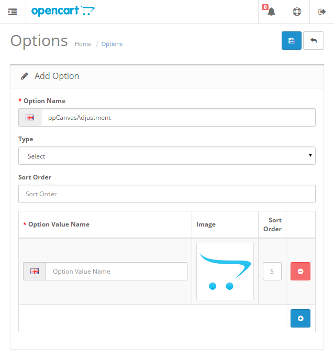Click the flag icon beside Option Name

30,117
